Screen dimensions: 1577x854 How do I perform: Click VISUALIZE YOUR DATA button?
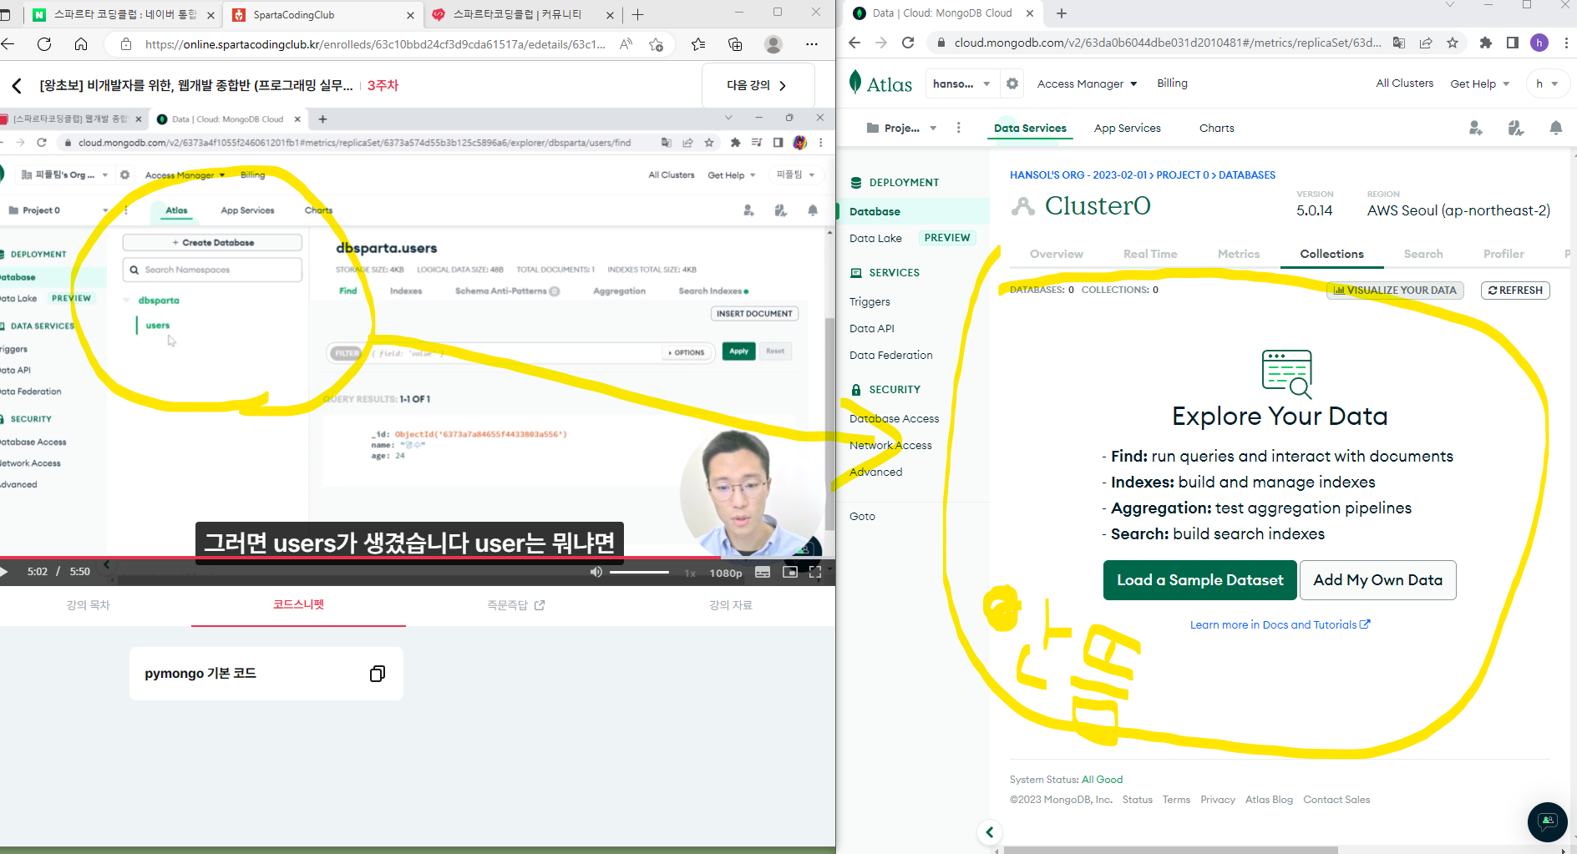(x=1395, y=290)
